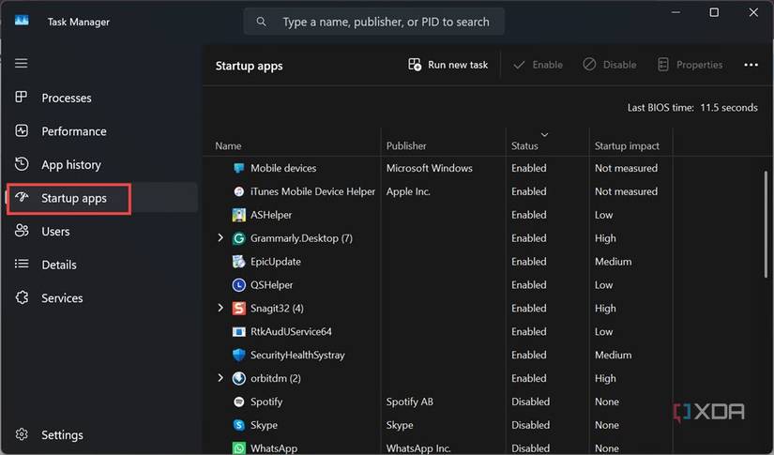The image size is (774, 455).
Task: Open the Performance page icon
Action: pyautogui.click(x=22, y=131)
